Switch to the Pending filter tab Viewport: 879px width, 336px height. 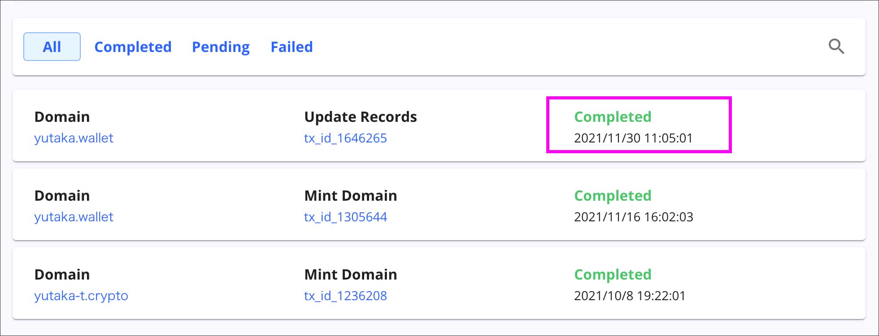(221, 47)
